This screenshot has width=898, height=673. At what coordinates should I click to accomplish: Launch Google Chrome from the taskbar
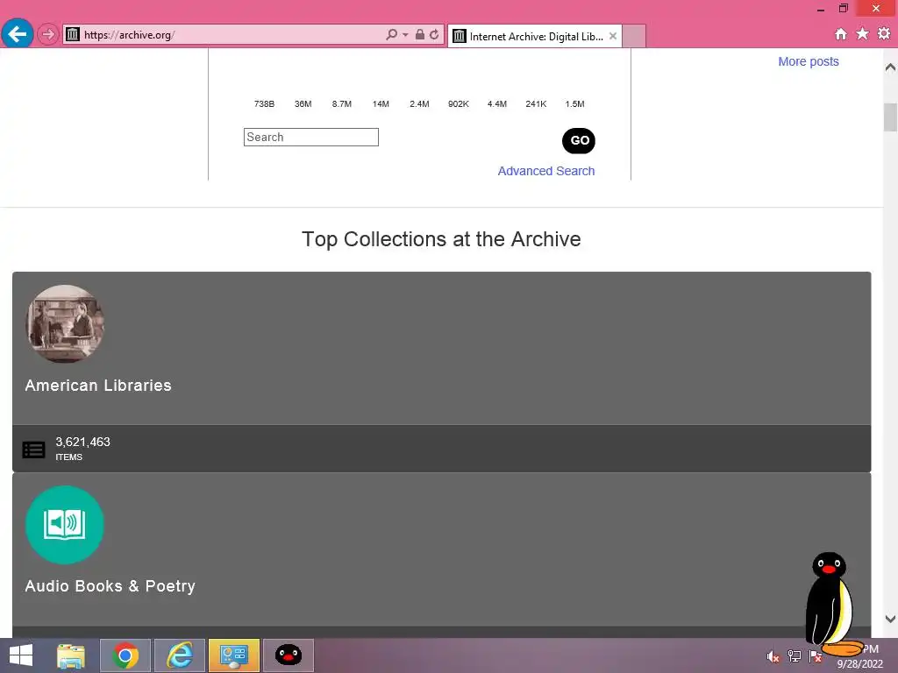click(125, 655)
